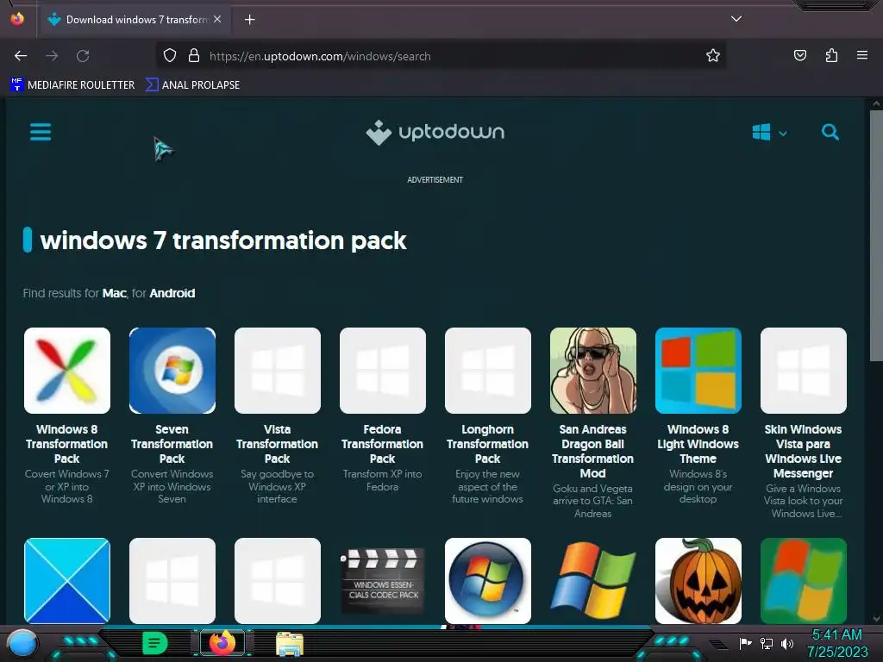
Task: Open the Seven Transformation Pack icon
Action: tap(172, 371)
